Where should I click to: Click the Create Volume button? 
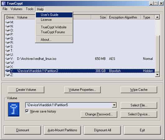click(26, 90)
